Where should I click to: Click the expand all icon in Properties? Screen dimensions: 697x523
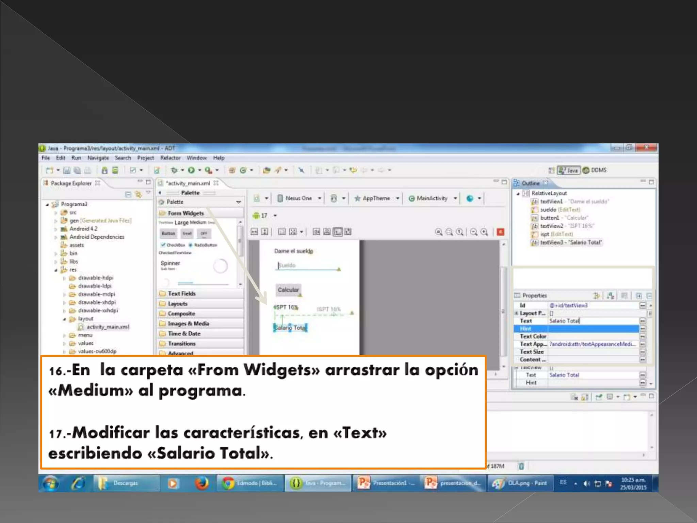coord(639,296)
